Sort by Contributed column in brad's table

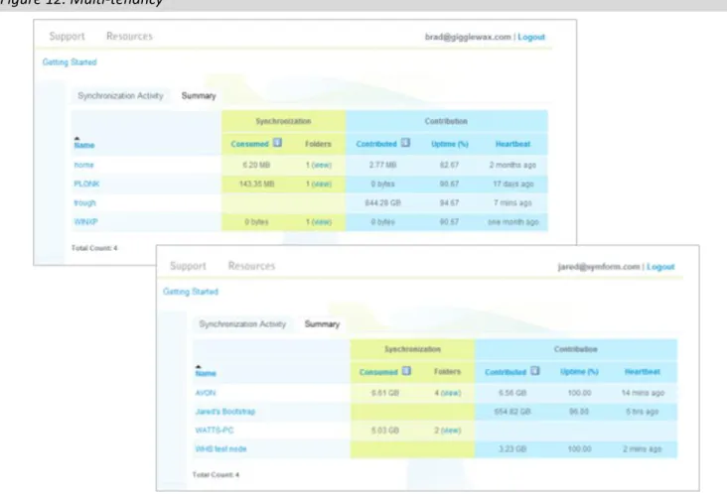[x=376, y=144]
